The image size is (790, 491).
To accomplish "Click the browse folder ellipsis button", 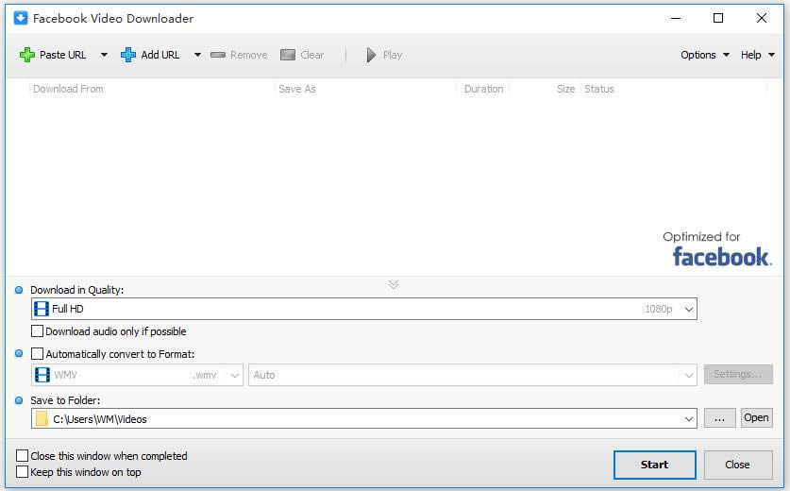I will point(719,418).
